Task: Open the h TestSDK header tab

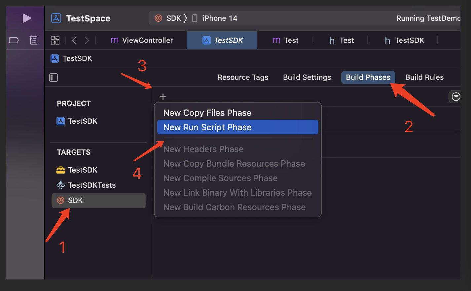Action: pos(405,40)
